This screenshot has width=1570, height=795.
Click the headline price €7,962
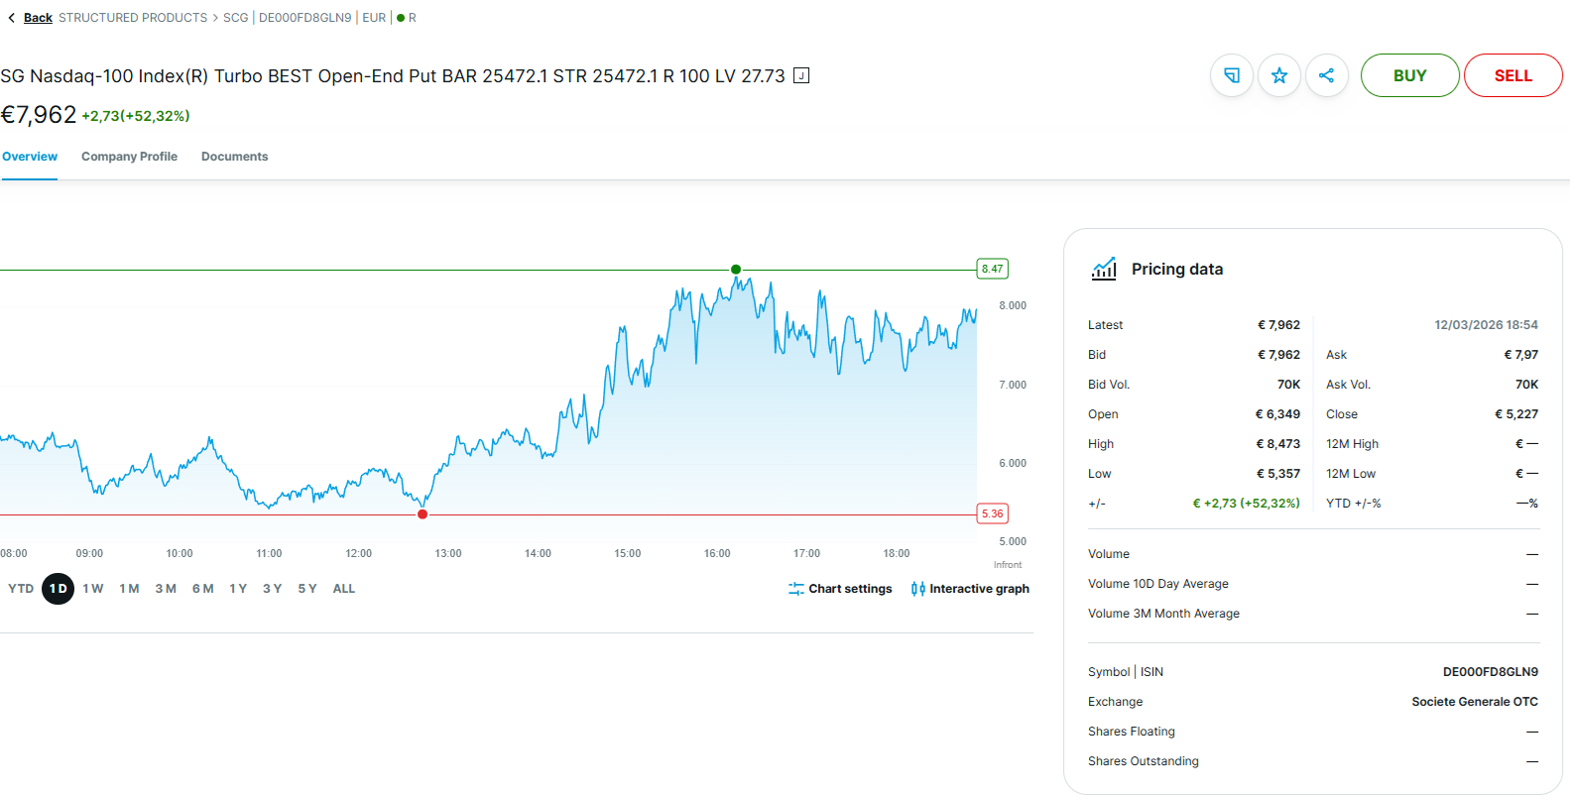click(x=39, y=115)
